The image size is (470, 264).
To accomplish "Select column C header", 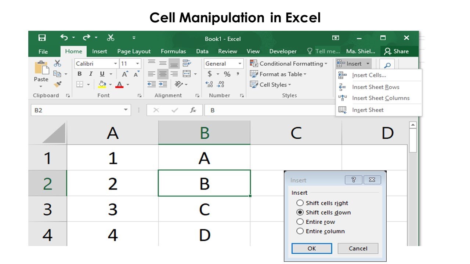I will click(x=296, y=133).
